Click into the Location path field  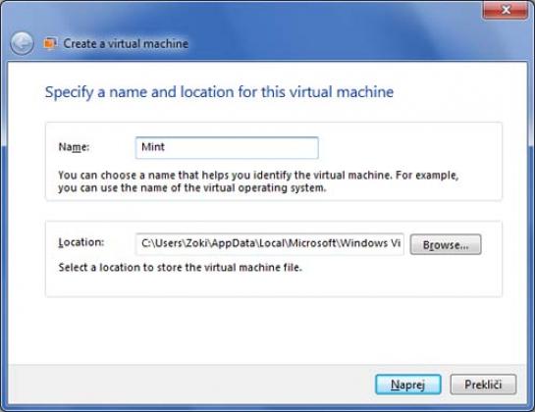pyautogui.click(x=270, y=244)
